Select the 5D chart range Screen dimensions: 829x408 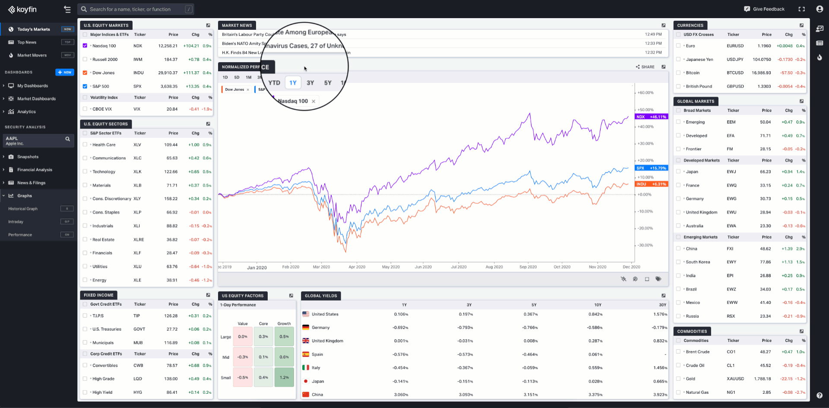(x=237, y=77)
